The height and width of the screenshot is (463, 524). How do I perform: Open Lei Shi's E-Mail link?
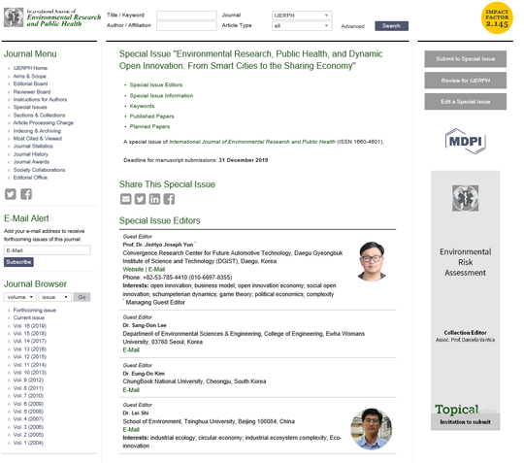click(131, 430)
